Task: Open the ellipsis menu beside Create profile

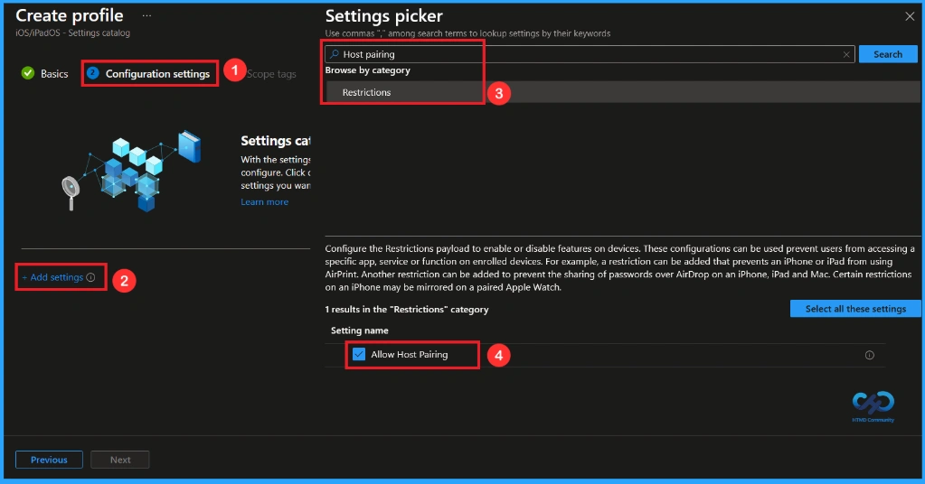Action: pyautogui.click(x=146, y=15)
